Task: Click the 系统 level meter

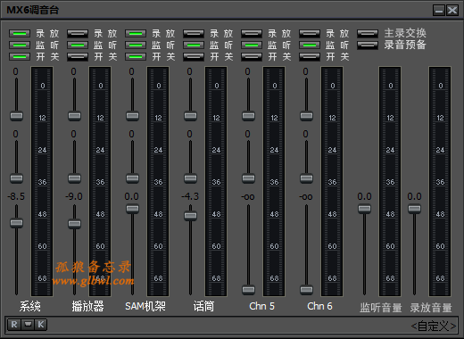Action: coord(42,181)
